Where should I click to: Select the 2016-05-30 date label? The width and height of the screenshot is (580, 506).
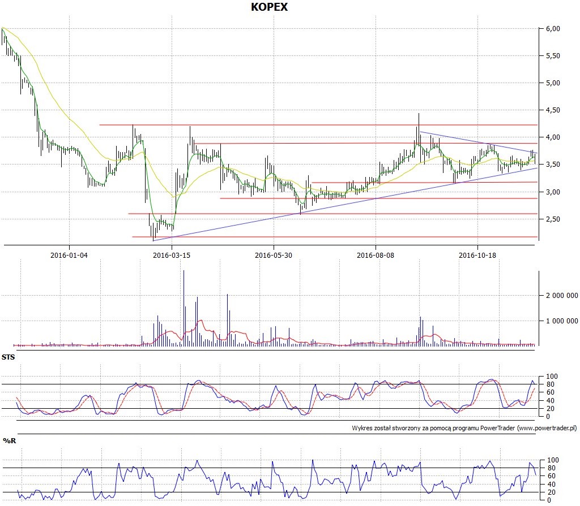274,255
